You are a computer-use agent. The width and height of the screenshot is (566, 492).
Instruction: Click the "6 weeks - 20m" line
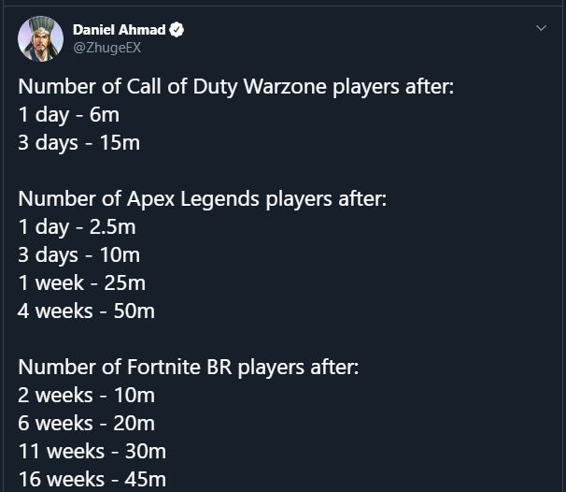pyautogui.click(x=86, y=423)
